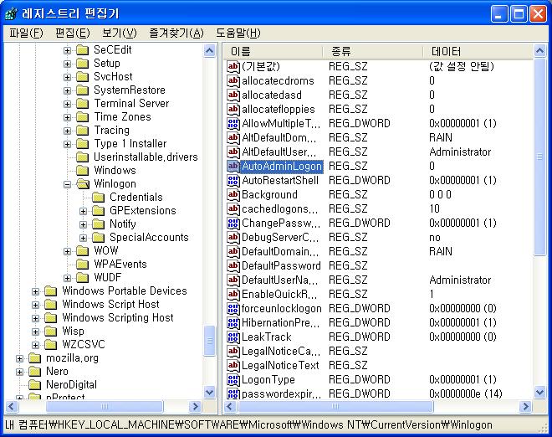This screenshot has height=437, width=552.
Task: Sort values by 데이터 column header
Action: pos(478,52)
